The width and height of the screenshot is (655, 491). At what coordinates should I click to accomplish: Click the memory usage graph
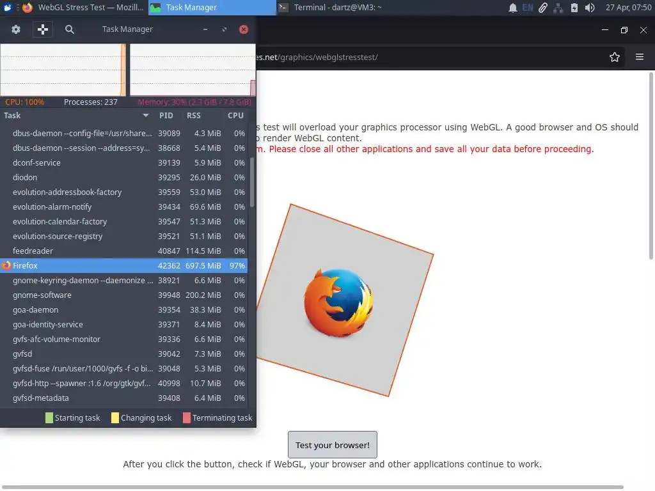tap(193, 70)
